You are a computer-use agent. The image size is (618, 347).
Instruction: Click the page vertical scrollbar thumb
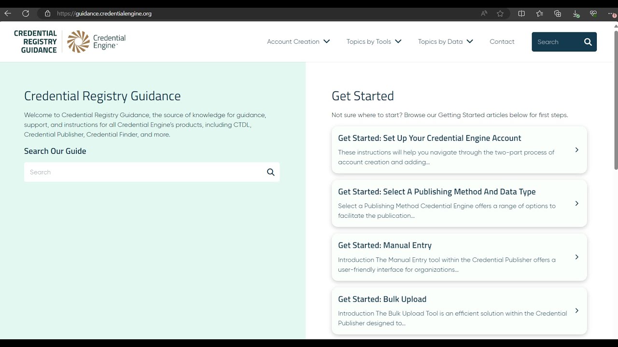point(616,100)
